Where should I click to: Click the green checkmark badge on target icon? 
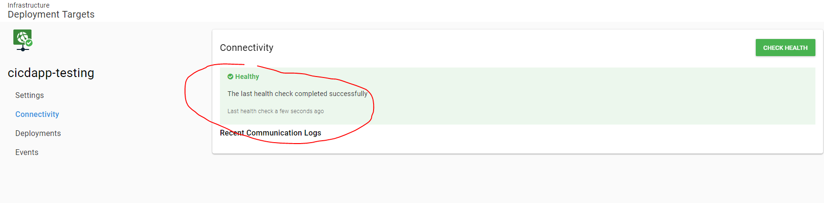click(x=29, y=43)
